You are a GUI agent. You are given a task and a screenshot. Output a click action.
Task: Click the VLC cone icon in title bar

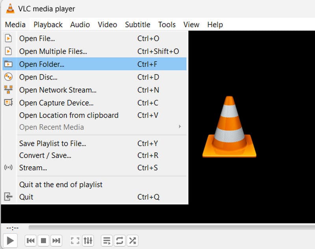pos(10,9)
